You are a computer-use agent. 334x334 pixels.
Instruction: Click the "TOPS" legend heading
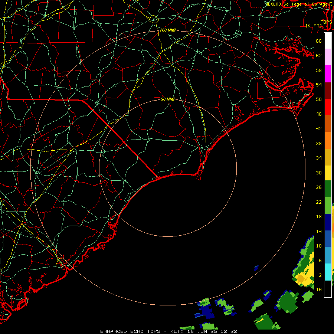coord(326,22)
